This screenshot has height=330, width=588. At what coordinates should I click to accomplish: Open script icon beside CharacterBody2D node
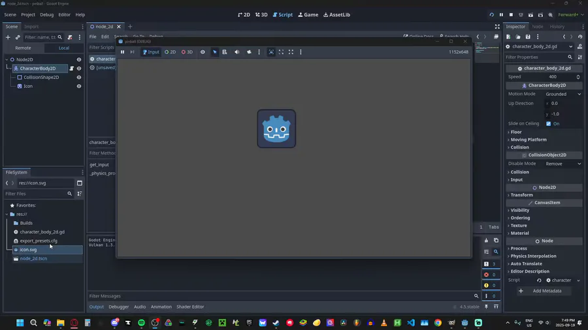coord(71,68)
